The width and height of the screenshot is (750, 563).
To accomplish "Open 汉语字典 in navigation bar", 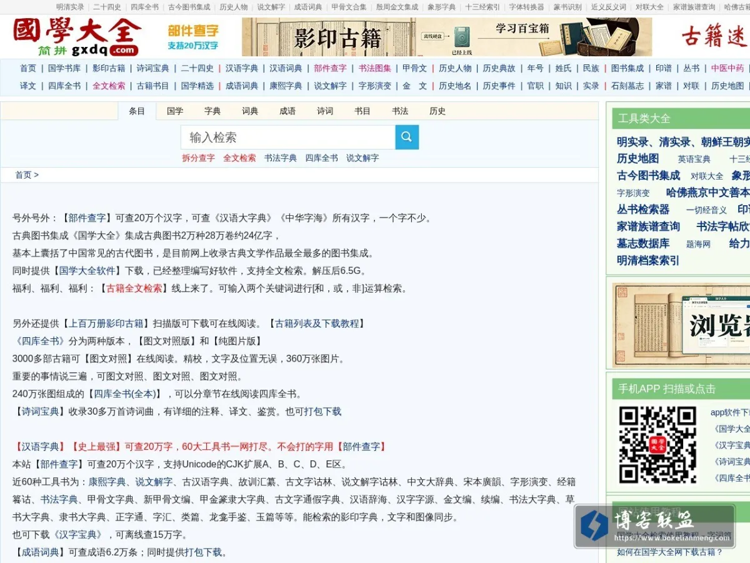I will pos(242,68).
